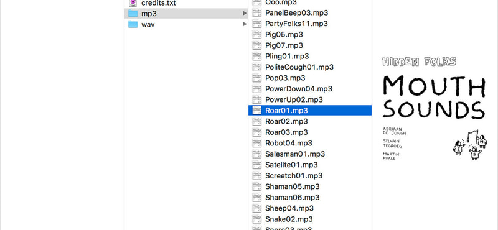
Task: Click the PanelBeep03.mp3 file icon
Action: click(256, 13)
